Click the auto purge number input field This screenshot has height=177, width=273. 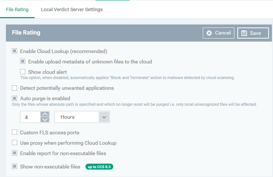[x=30, y=117]
